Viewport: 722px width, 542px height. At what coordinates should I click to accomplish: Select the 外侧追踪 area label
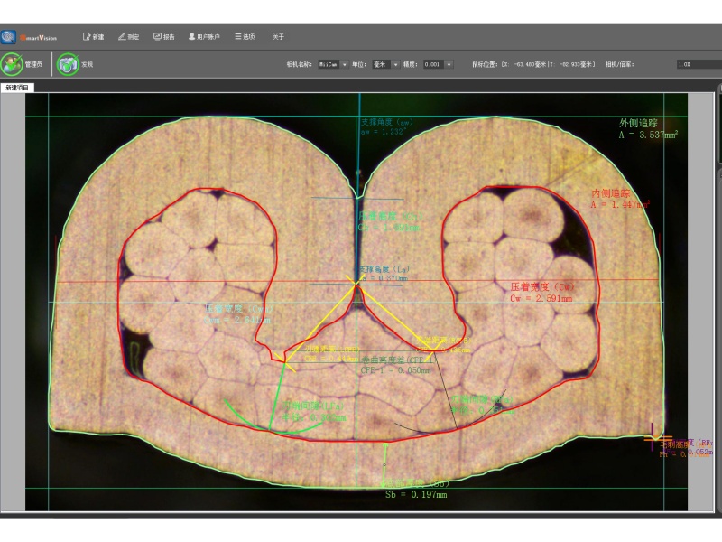pos(647,127)
